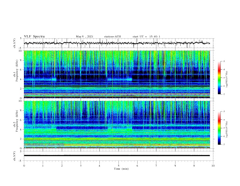Screen dimensions: 240x186
Task: Click the ch.1 voltage waveform trace
Action: point(117,43)
